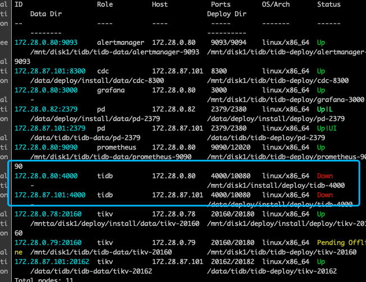Click the port 8300 in cdc row

pos(219,71)
